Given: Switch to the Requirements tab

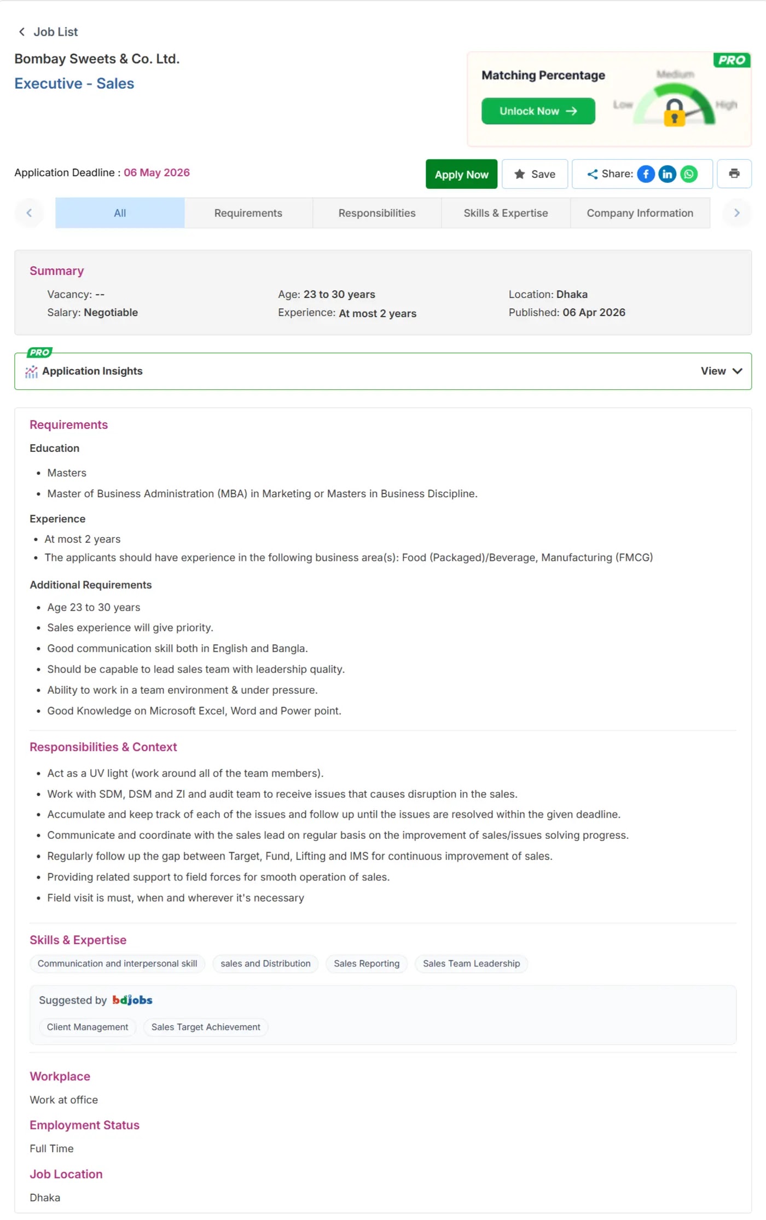Looking at the screenshot, I should [x=248, y=213].
